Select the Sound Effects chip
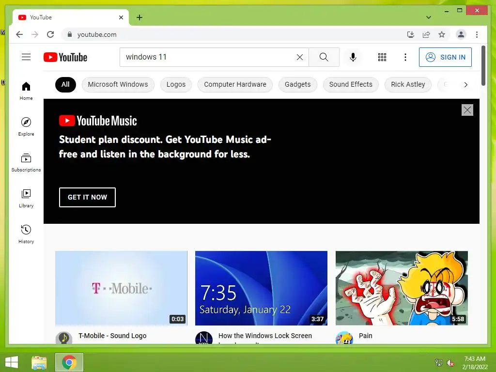Viewport: 496px width, 372px height. (351, 84)
